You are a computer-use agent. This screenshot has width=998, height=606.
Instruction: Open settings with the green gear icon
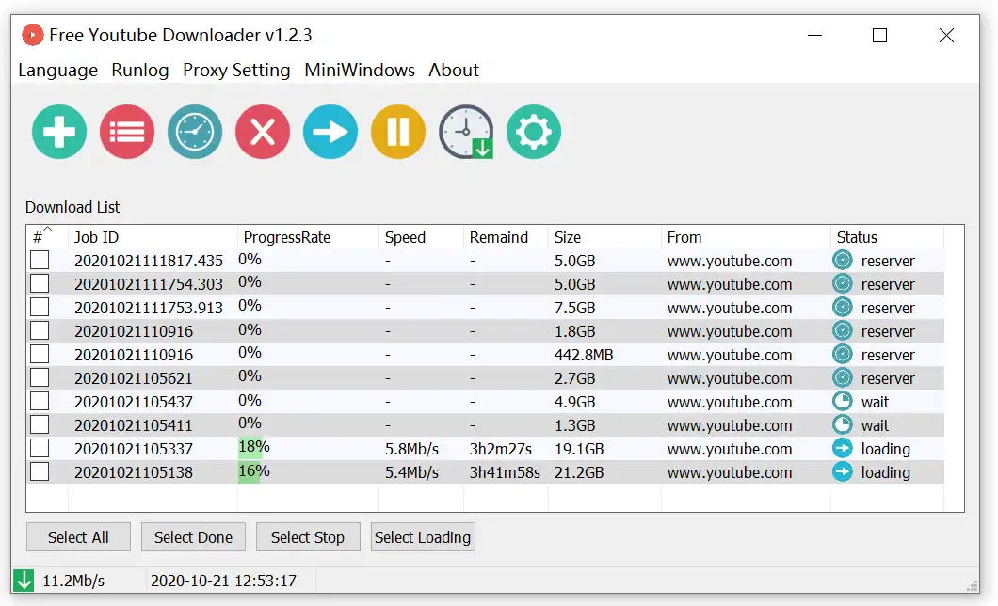tap(534, 132)
